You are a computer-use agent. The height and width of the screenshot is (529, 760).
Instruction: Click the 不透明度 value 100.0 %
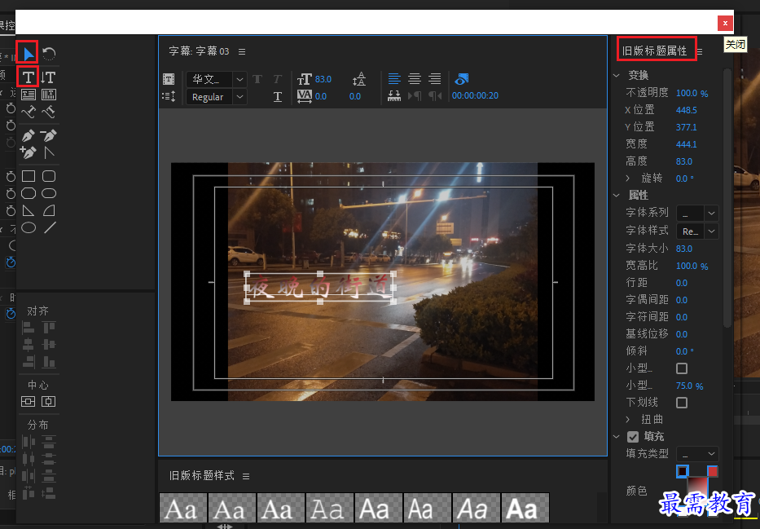point(692,93)
